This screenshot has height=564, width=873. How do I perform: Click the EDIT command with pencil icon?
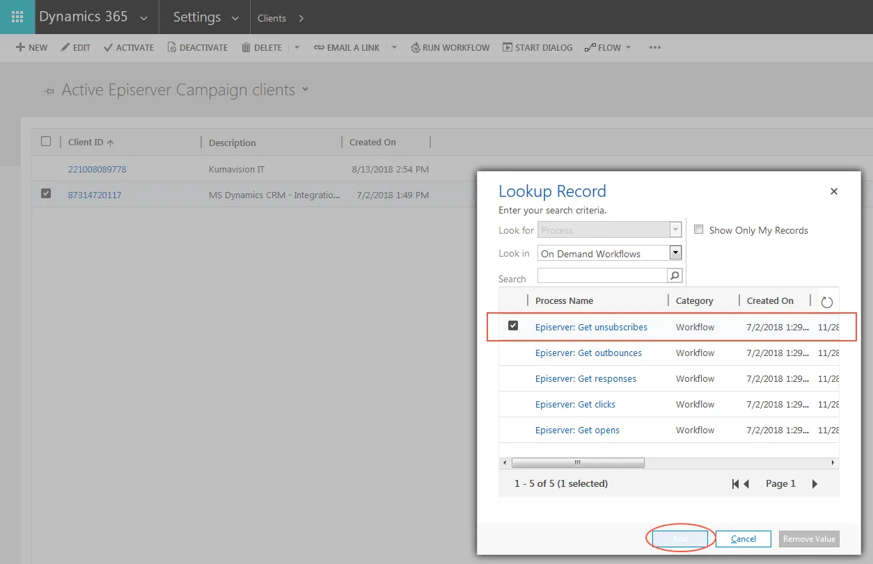[75, 47]
